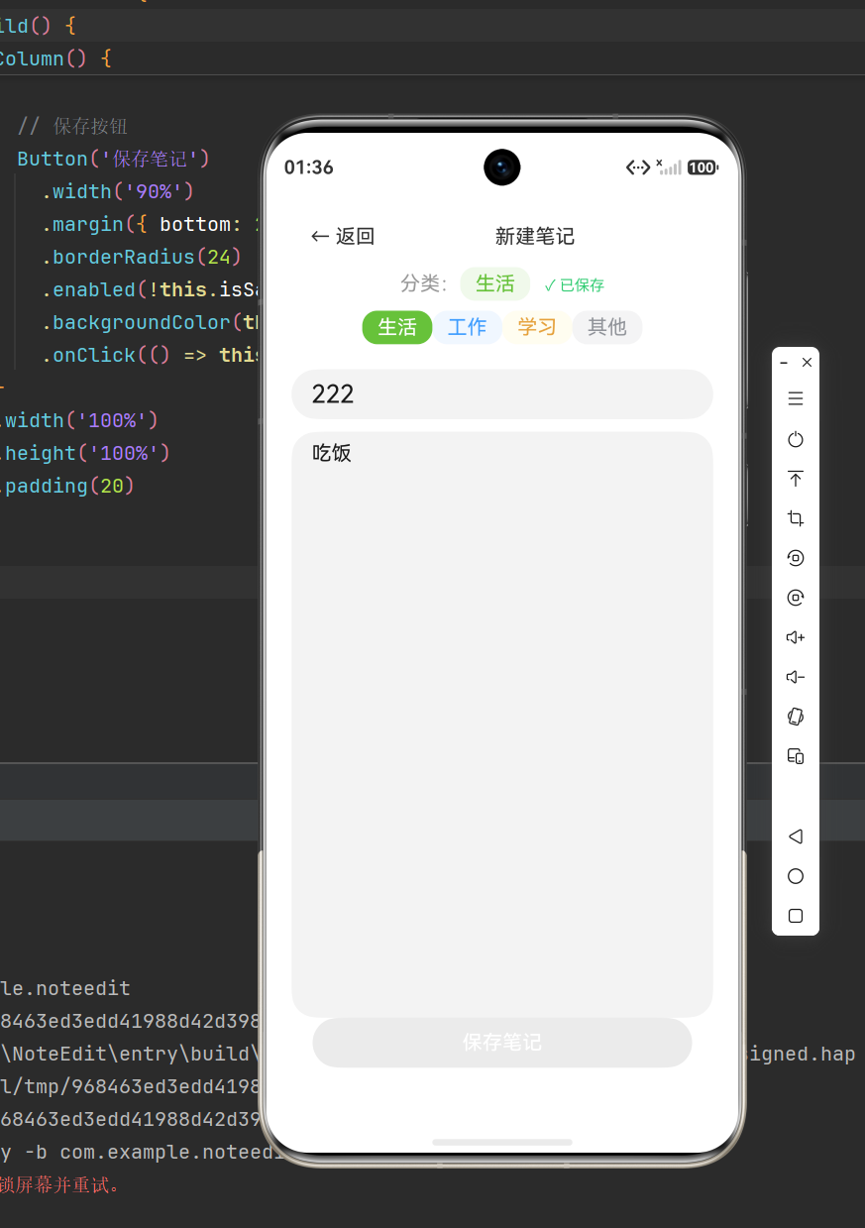
Task: Click the .width('100%') code line
Action: pos(79,420)
